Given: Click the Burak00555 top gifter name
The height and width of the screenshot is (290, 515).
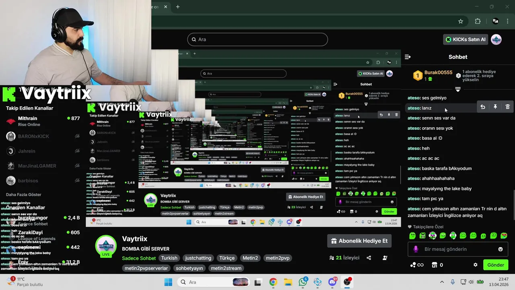Looking at the screenshot, I should pos(438,72).
